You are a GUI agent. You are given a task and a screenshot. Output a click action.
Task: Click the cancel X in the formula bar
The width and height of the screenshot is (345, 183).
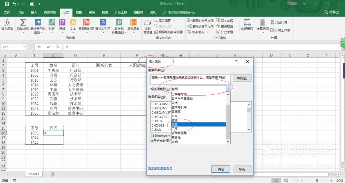(x=39, y=47)
